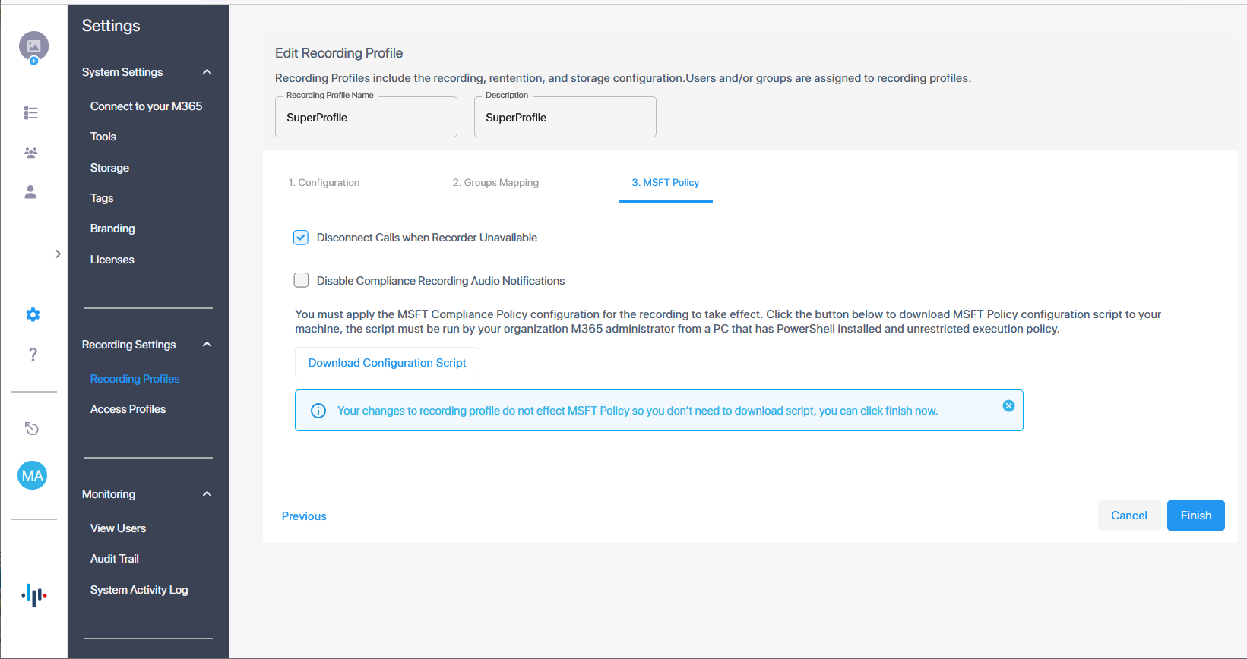Image resolution: width=1247 pixels, height=659 pixels.
Task: Open the settings gear icon
Action: click(x=33, y=314)
